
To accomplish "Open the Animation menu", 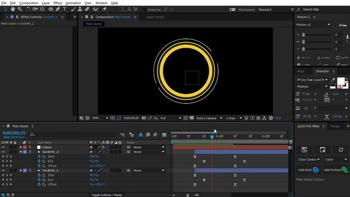I will (x=73, y=3).
